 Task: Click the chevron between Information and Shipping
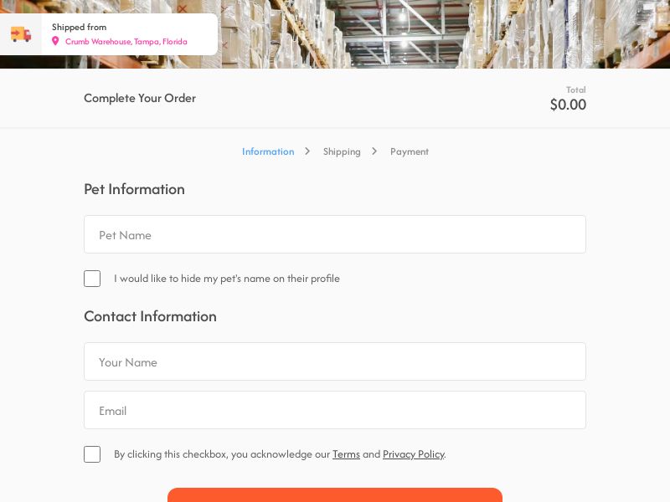[307, 151]
